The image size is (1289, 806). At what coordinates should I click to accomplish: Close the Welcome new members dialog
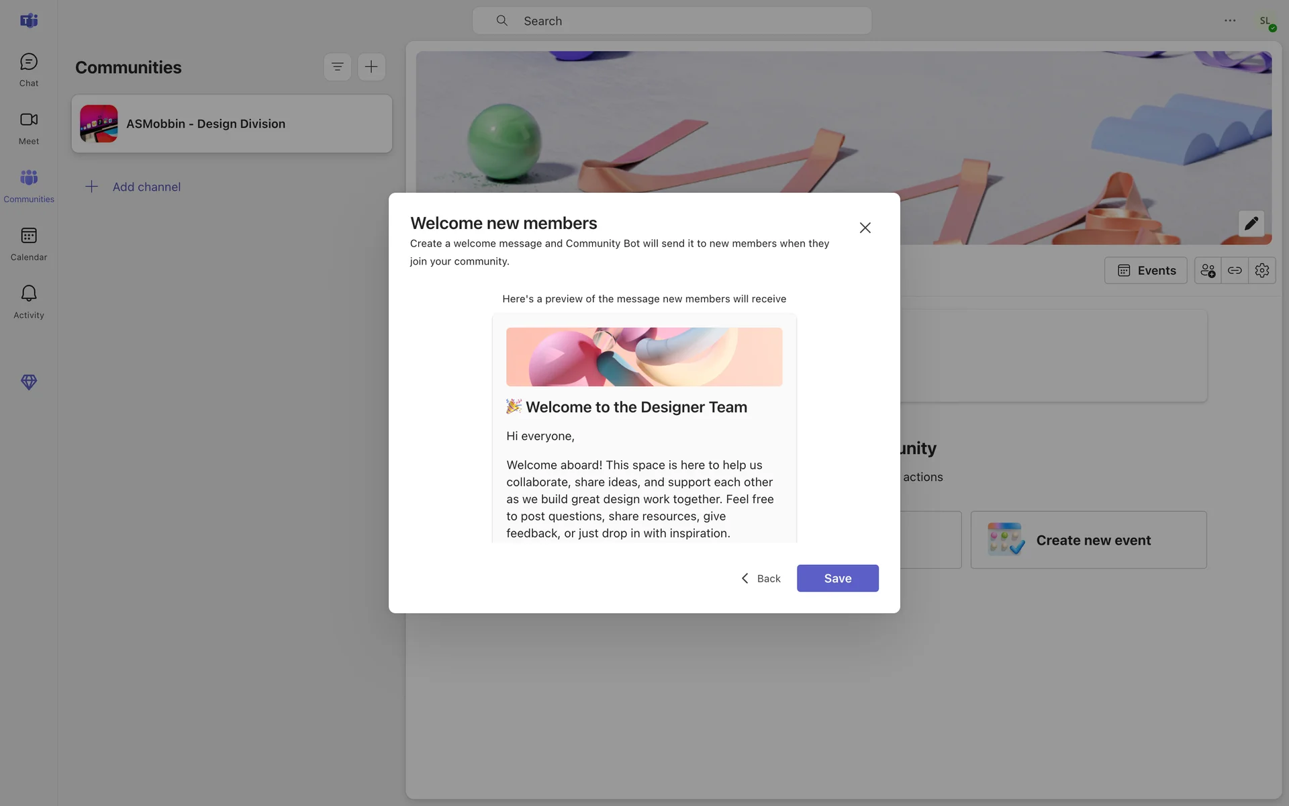point(865,228)
